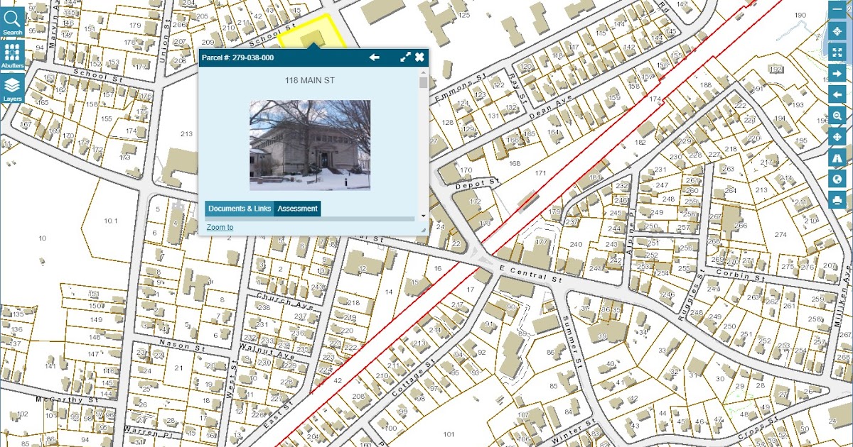Click the 'Nason St' street label
853x447 pixels.
[x=182, y=346]
